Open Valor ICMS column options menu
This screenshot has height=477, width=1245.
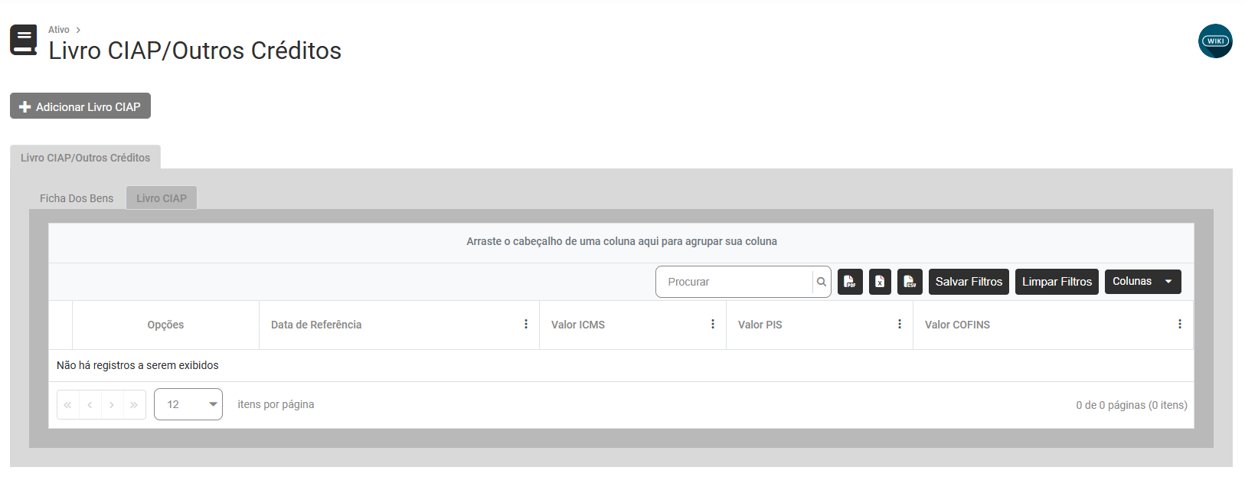(x=713, y=325)
